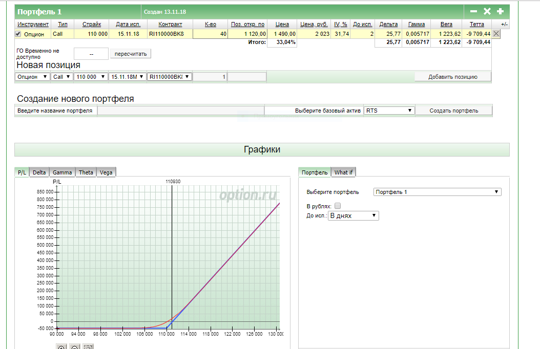Click the "пересчитать" button
Image resolution: width=540 pixels, height=349 pixels.
131,54
